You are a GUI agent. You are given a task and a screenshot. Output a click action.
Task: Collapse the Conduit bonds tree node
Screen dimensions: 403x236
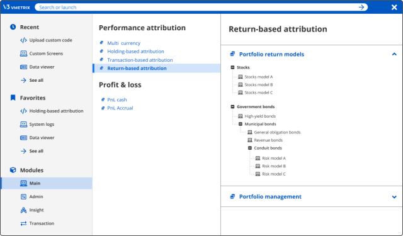pos(250,148)
